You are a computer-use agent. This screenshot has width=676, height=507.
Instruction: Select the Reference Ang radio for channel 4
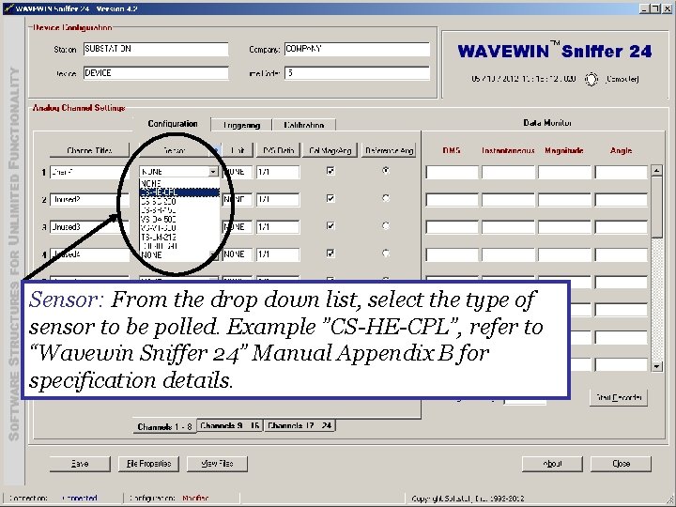(x=386, y=253)
